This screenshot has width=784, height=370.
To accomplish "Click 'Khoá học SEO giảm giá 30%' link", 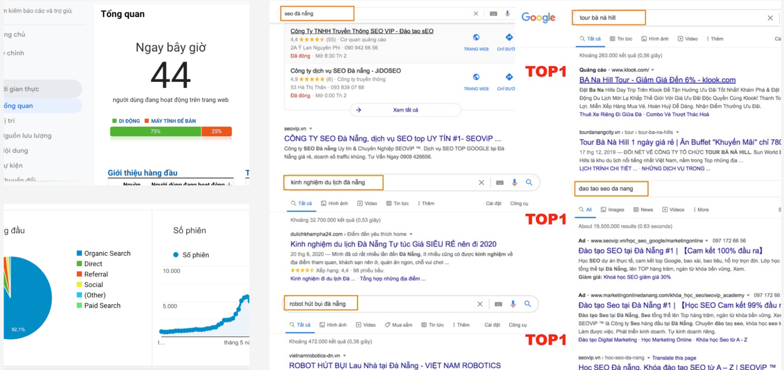I will point(637,277).
